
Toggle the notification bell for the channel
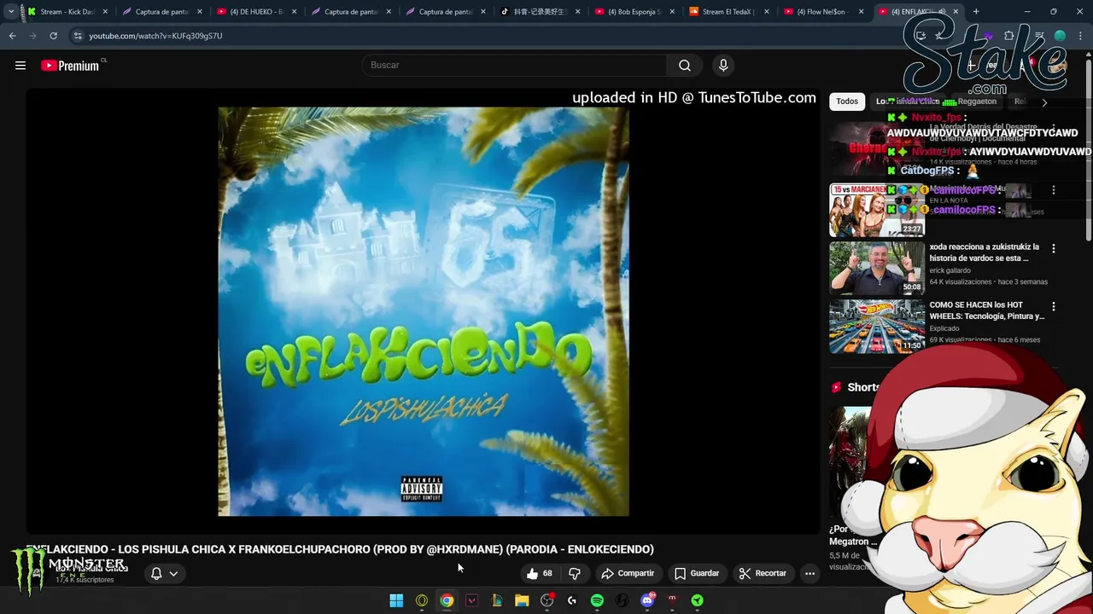[x=156, y=573]
